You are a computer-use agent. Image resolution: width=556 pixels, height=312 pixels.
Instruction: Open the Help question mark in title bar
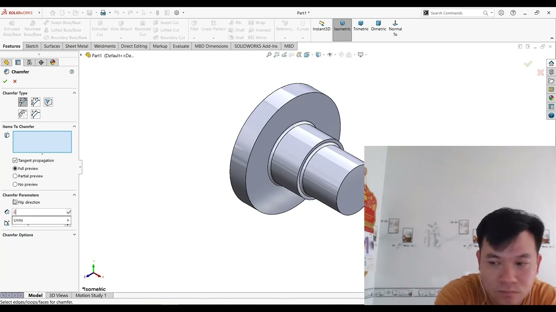[513, 13]
